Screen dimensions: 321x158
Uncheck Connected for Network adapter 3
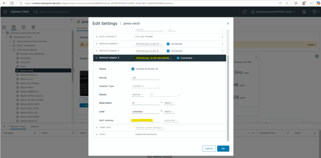[x=178, y=58]
